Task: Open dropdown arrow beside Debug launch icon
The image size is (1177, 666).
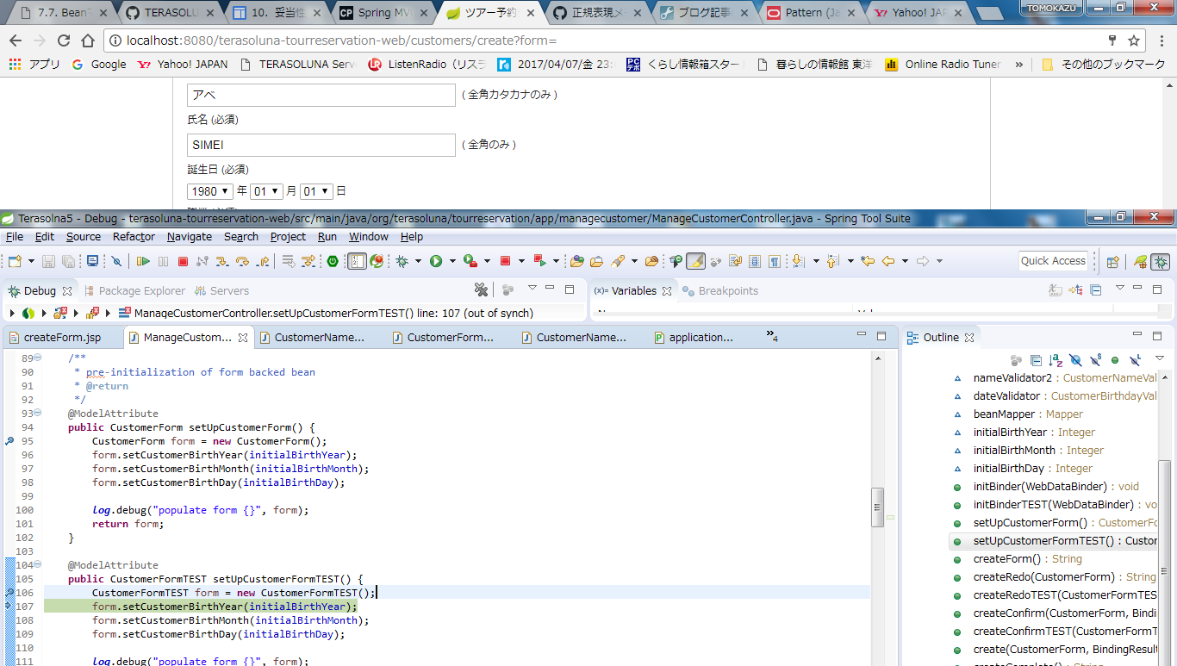Action: 418,261
